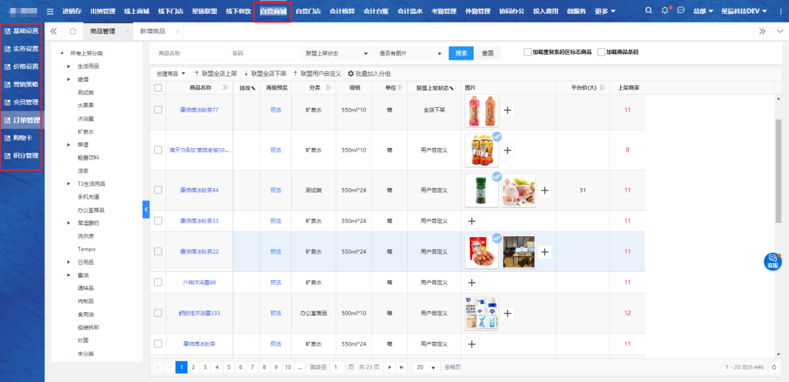The height and width of the screenshot is (382, 789).
Task: Open the notification bell icon
Action: pyautogui.click(x=665, y=11)
